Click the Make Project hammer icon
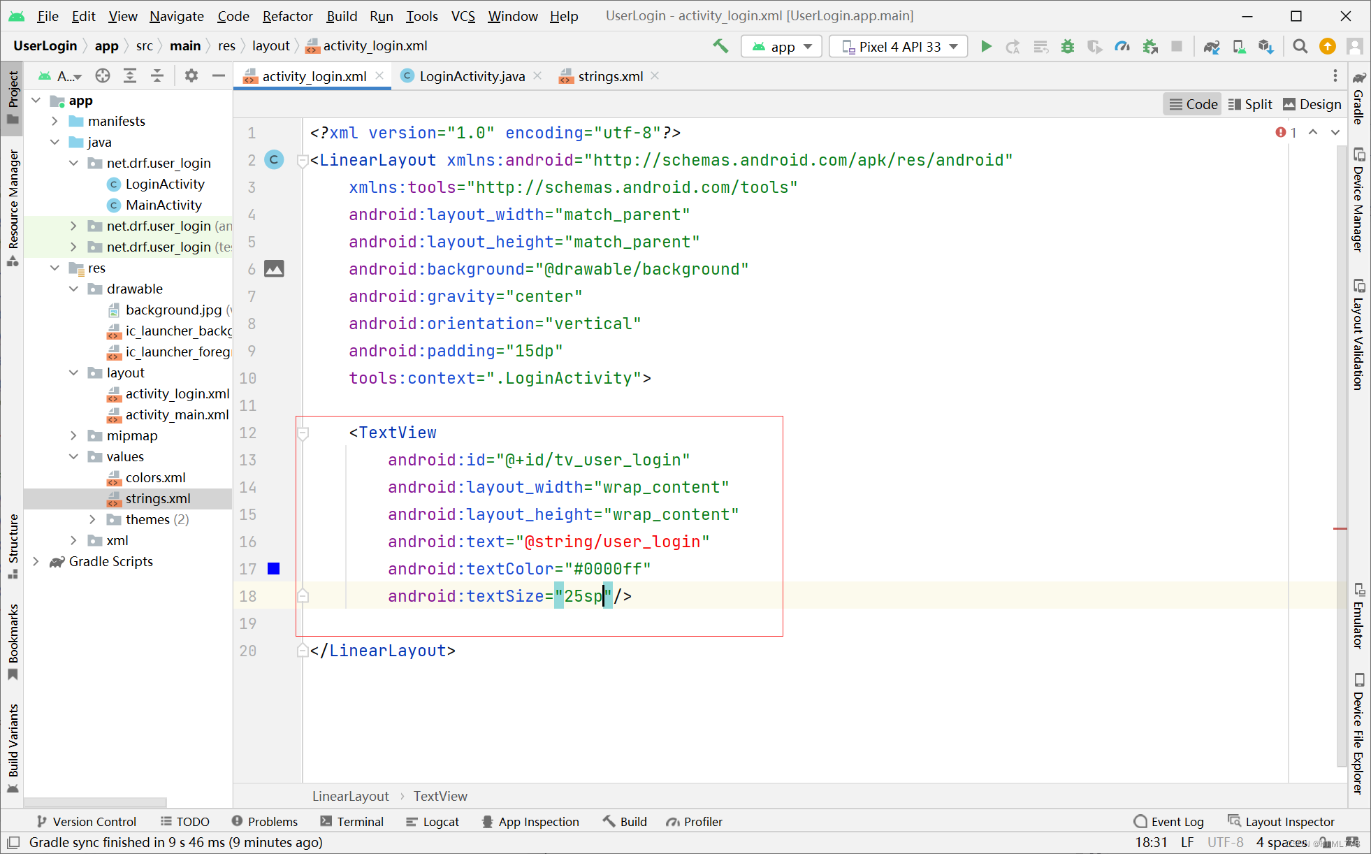The image size is (1371, 854). 720,46
